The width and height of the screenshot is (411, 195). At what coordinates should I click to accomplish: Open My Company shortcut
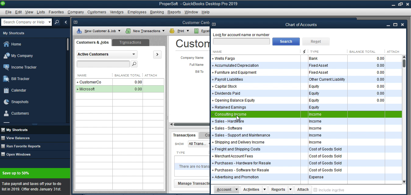(22, 56)
